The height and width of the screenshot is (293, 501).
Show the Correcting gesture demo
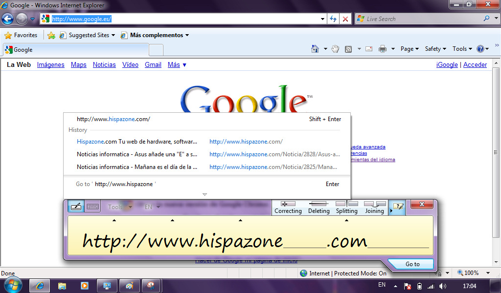288,208
